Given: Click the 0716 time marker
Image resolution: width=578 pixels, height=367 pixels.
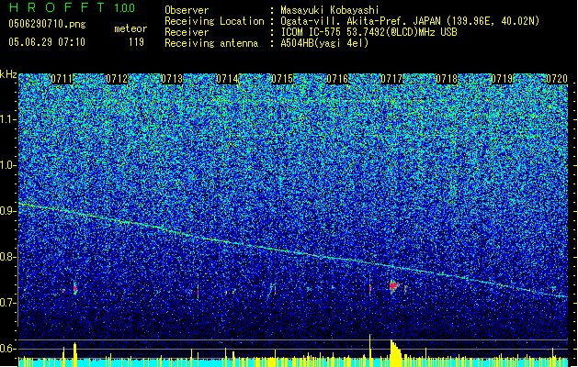Looking at the screenshot, I should pyautogui.click(x=337, y=79).
